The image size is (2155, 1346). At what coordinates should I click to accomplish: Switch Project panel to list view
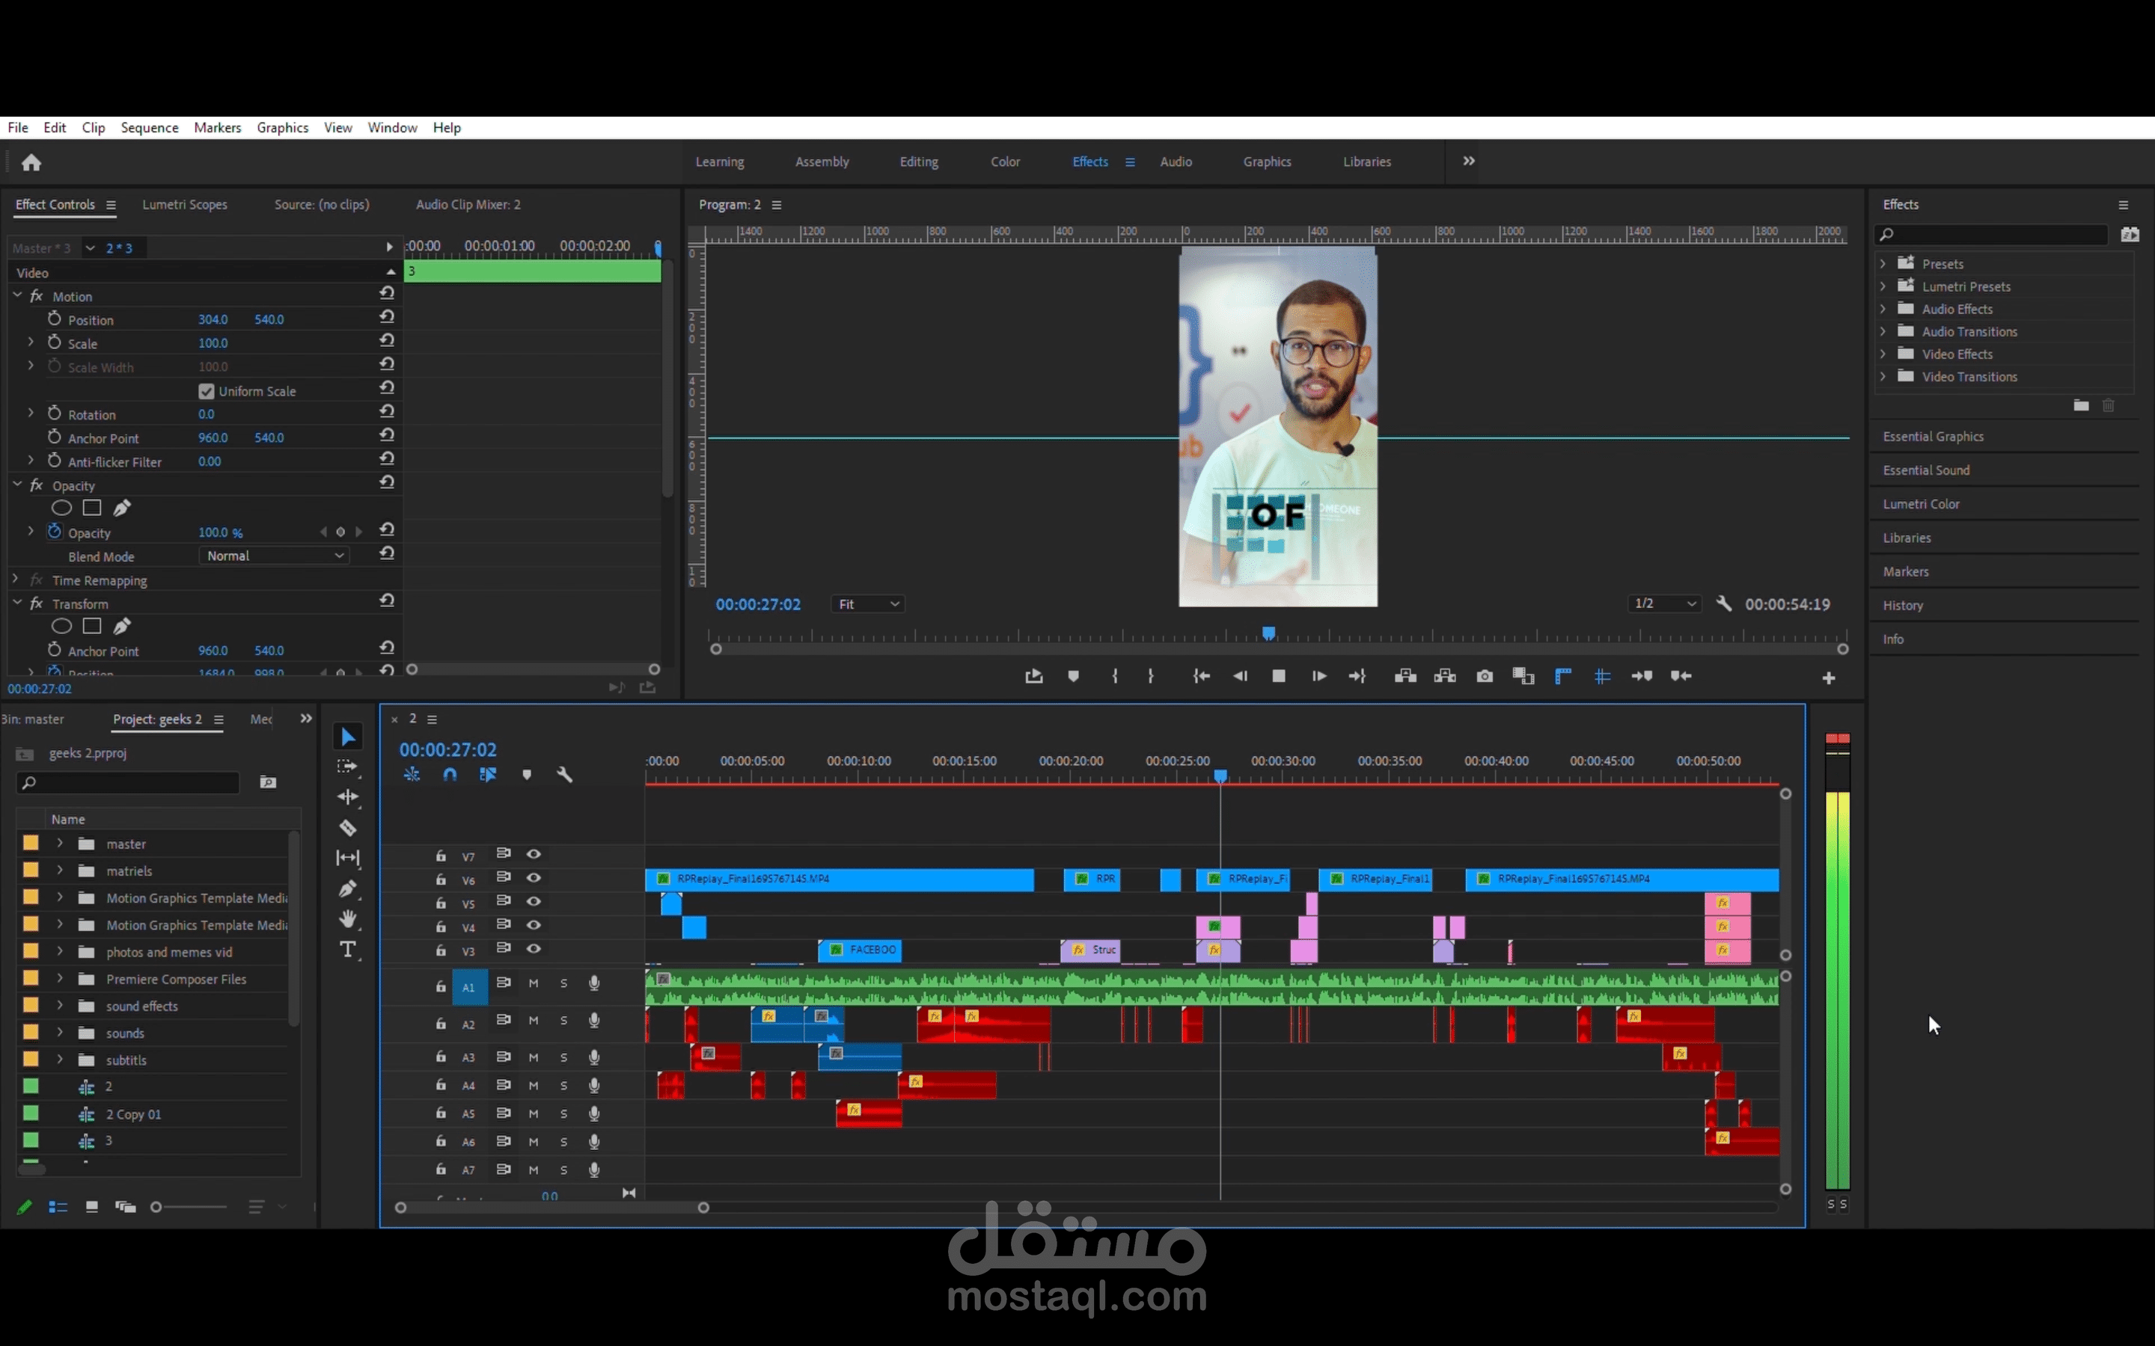click(x=58, y=1207)
